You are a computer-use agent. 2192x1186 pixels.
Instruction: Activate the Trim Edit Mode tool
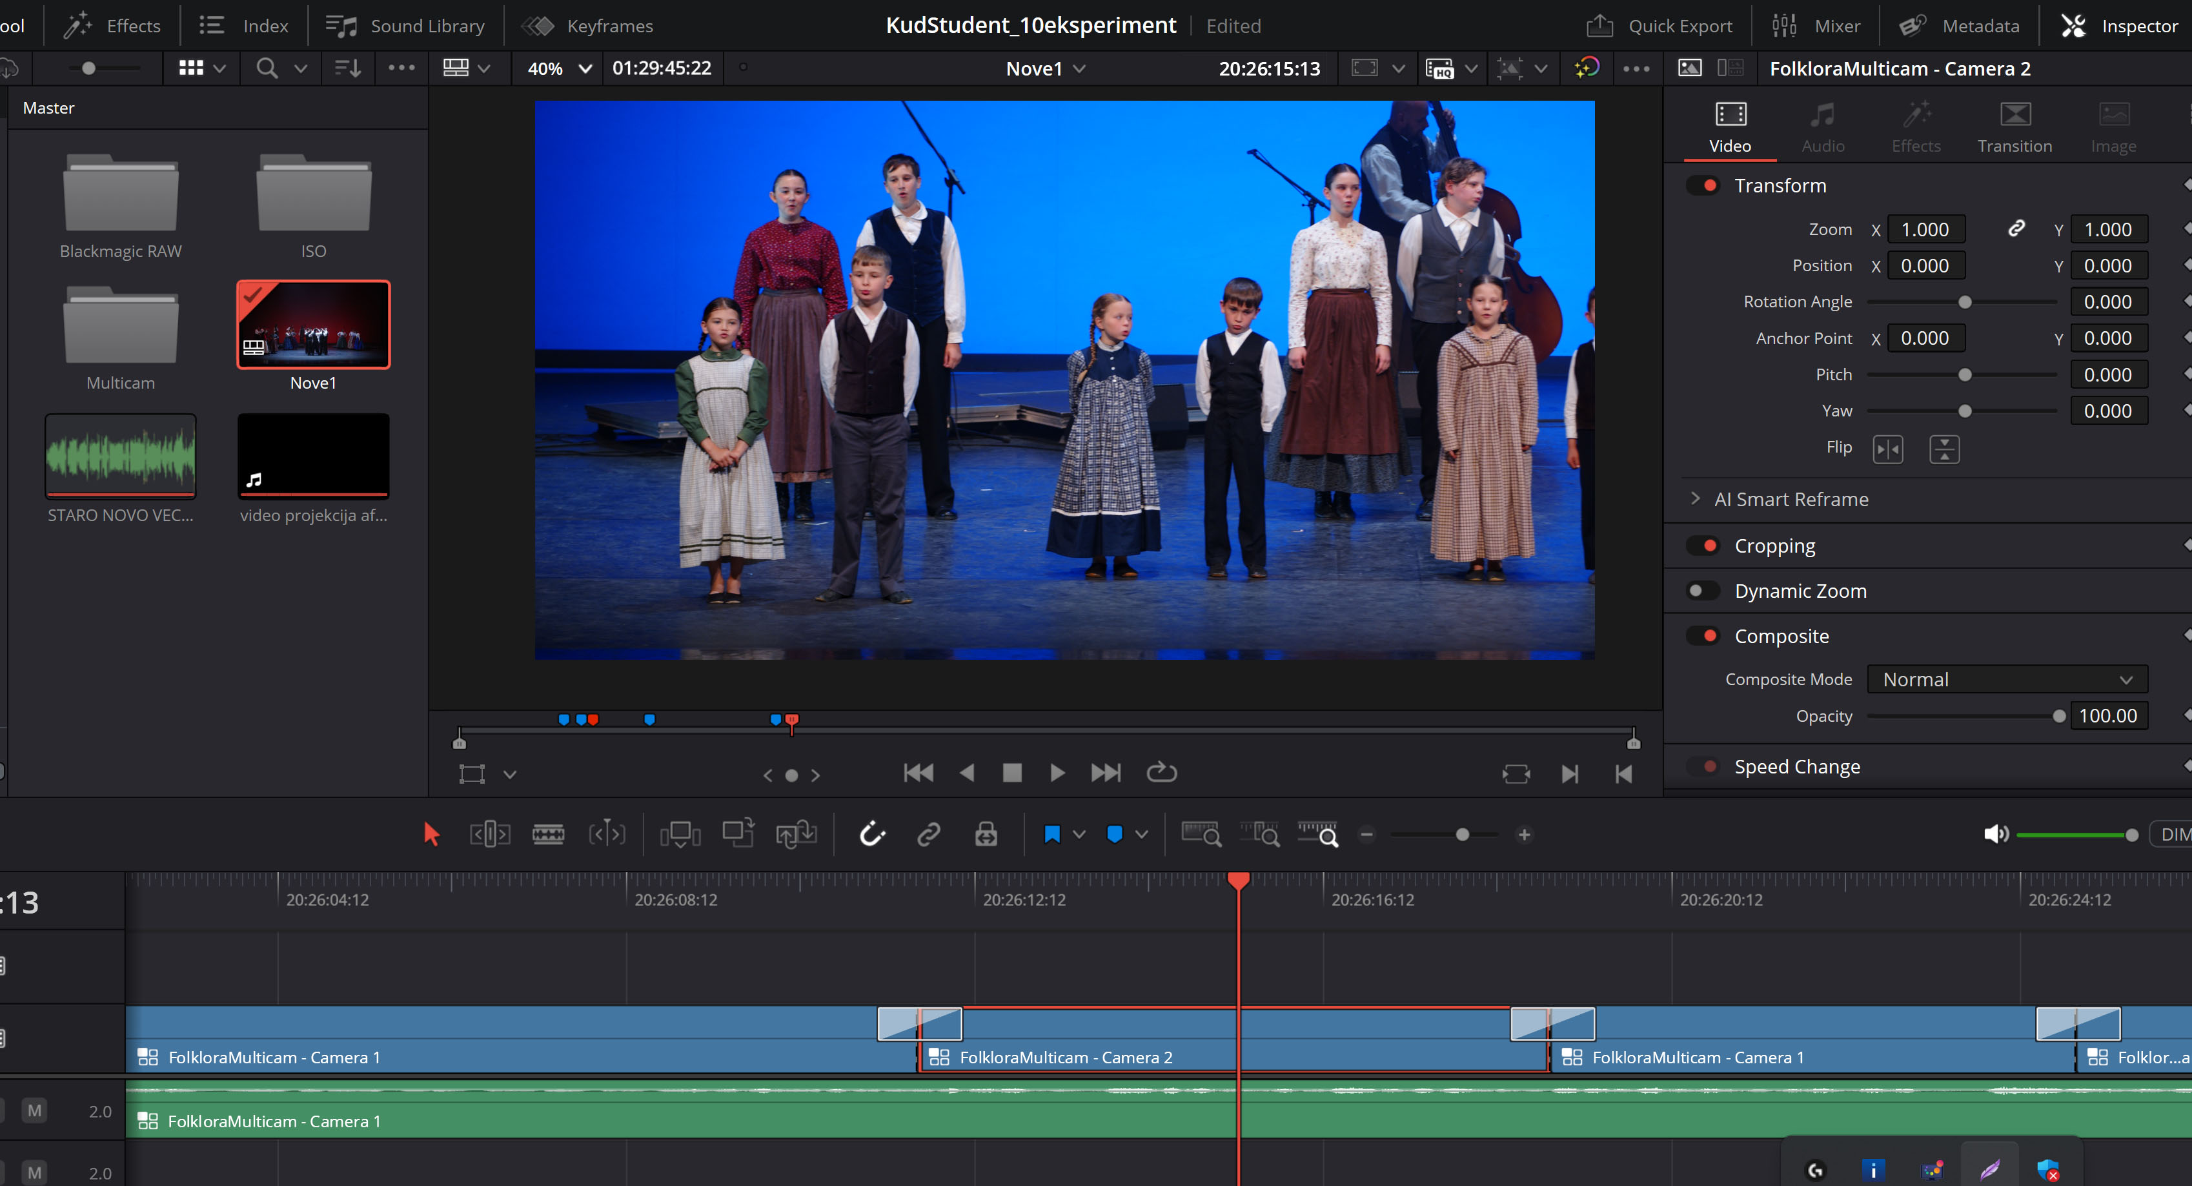[490, 834]
